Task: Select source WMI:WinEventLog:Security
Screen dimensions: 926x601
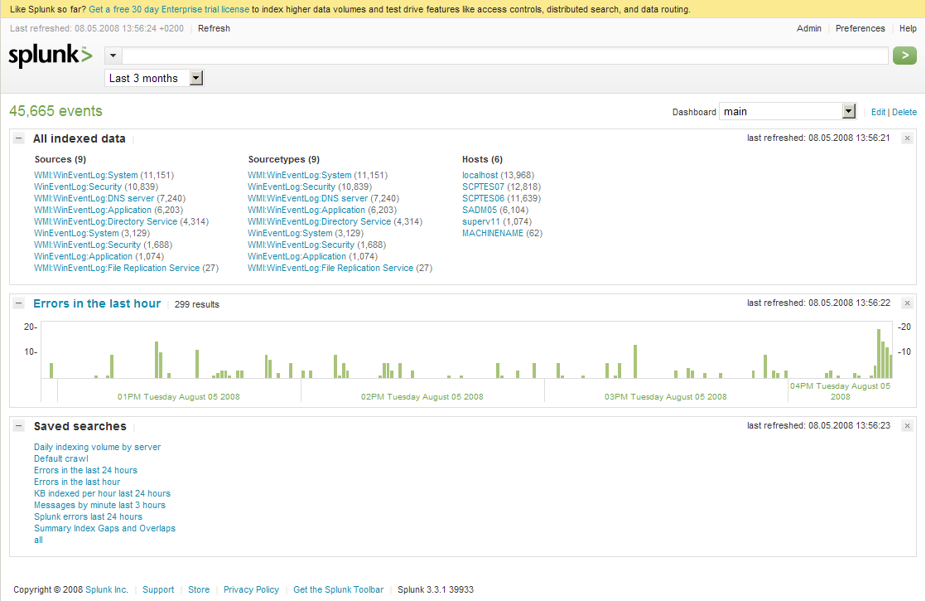Action: pyautogui.click(x=87, y=245)
